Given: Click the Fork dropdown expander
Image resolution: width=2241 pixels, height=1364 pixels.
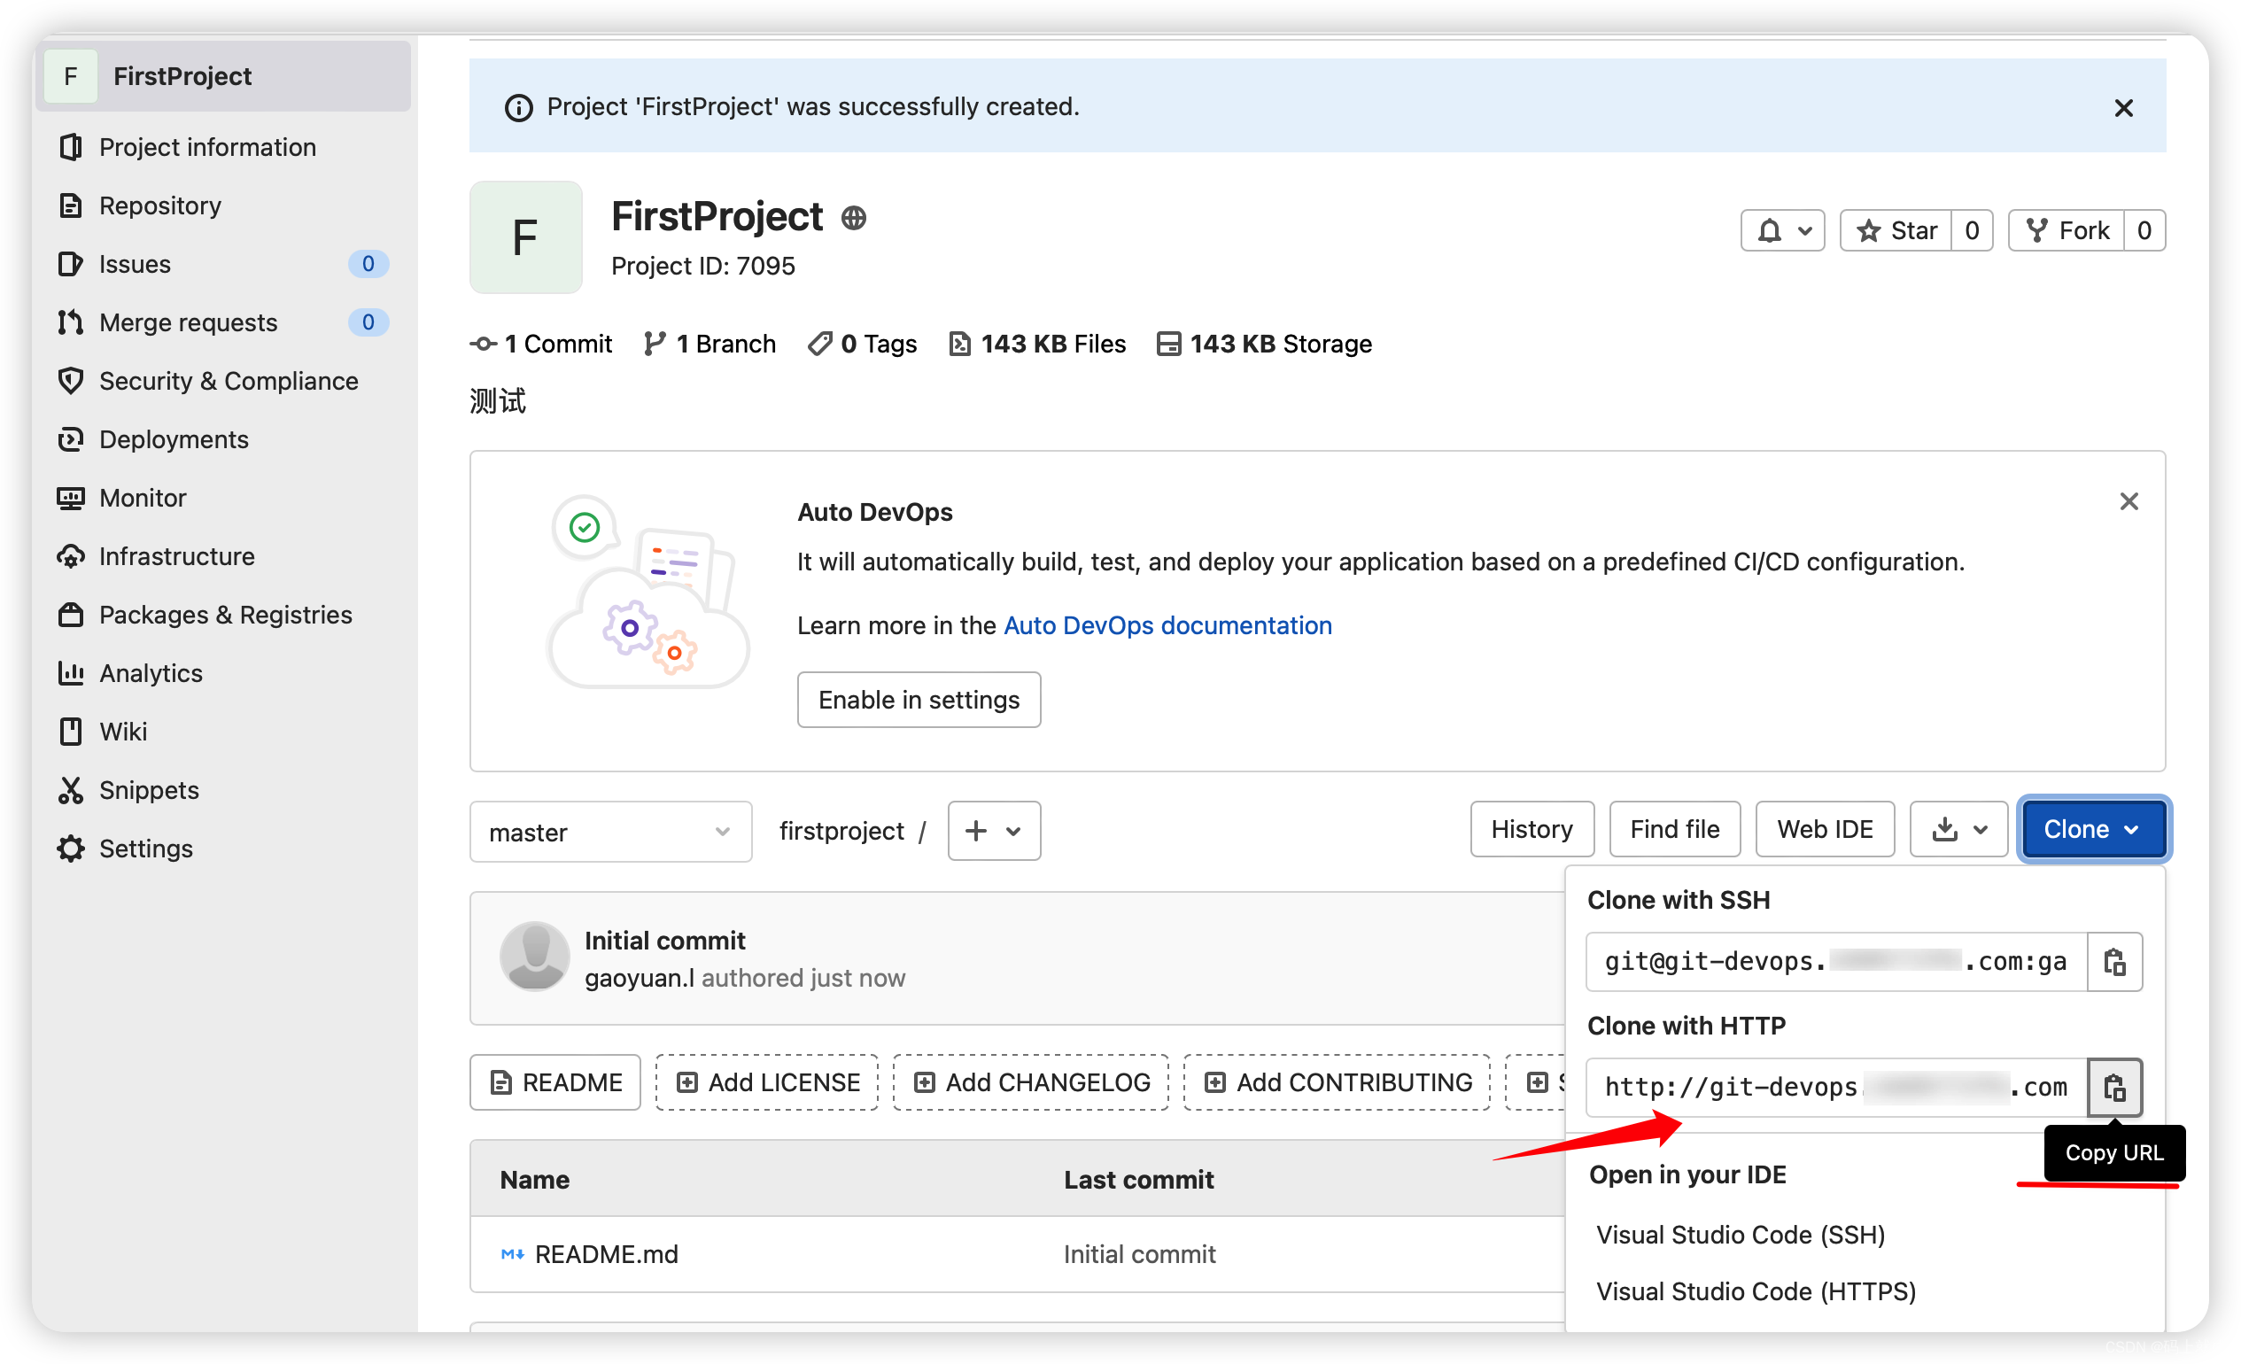Looking at the screenshot, I should (2144, 230).
